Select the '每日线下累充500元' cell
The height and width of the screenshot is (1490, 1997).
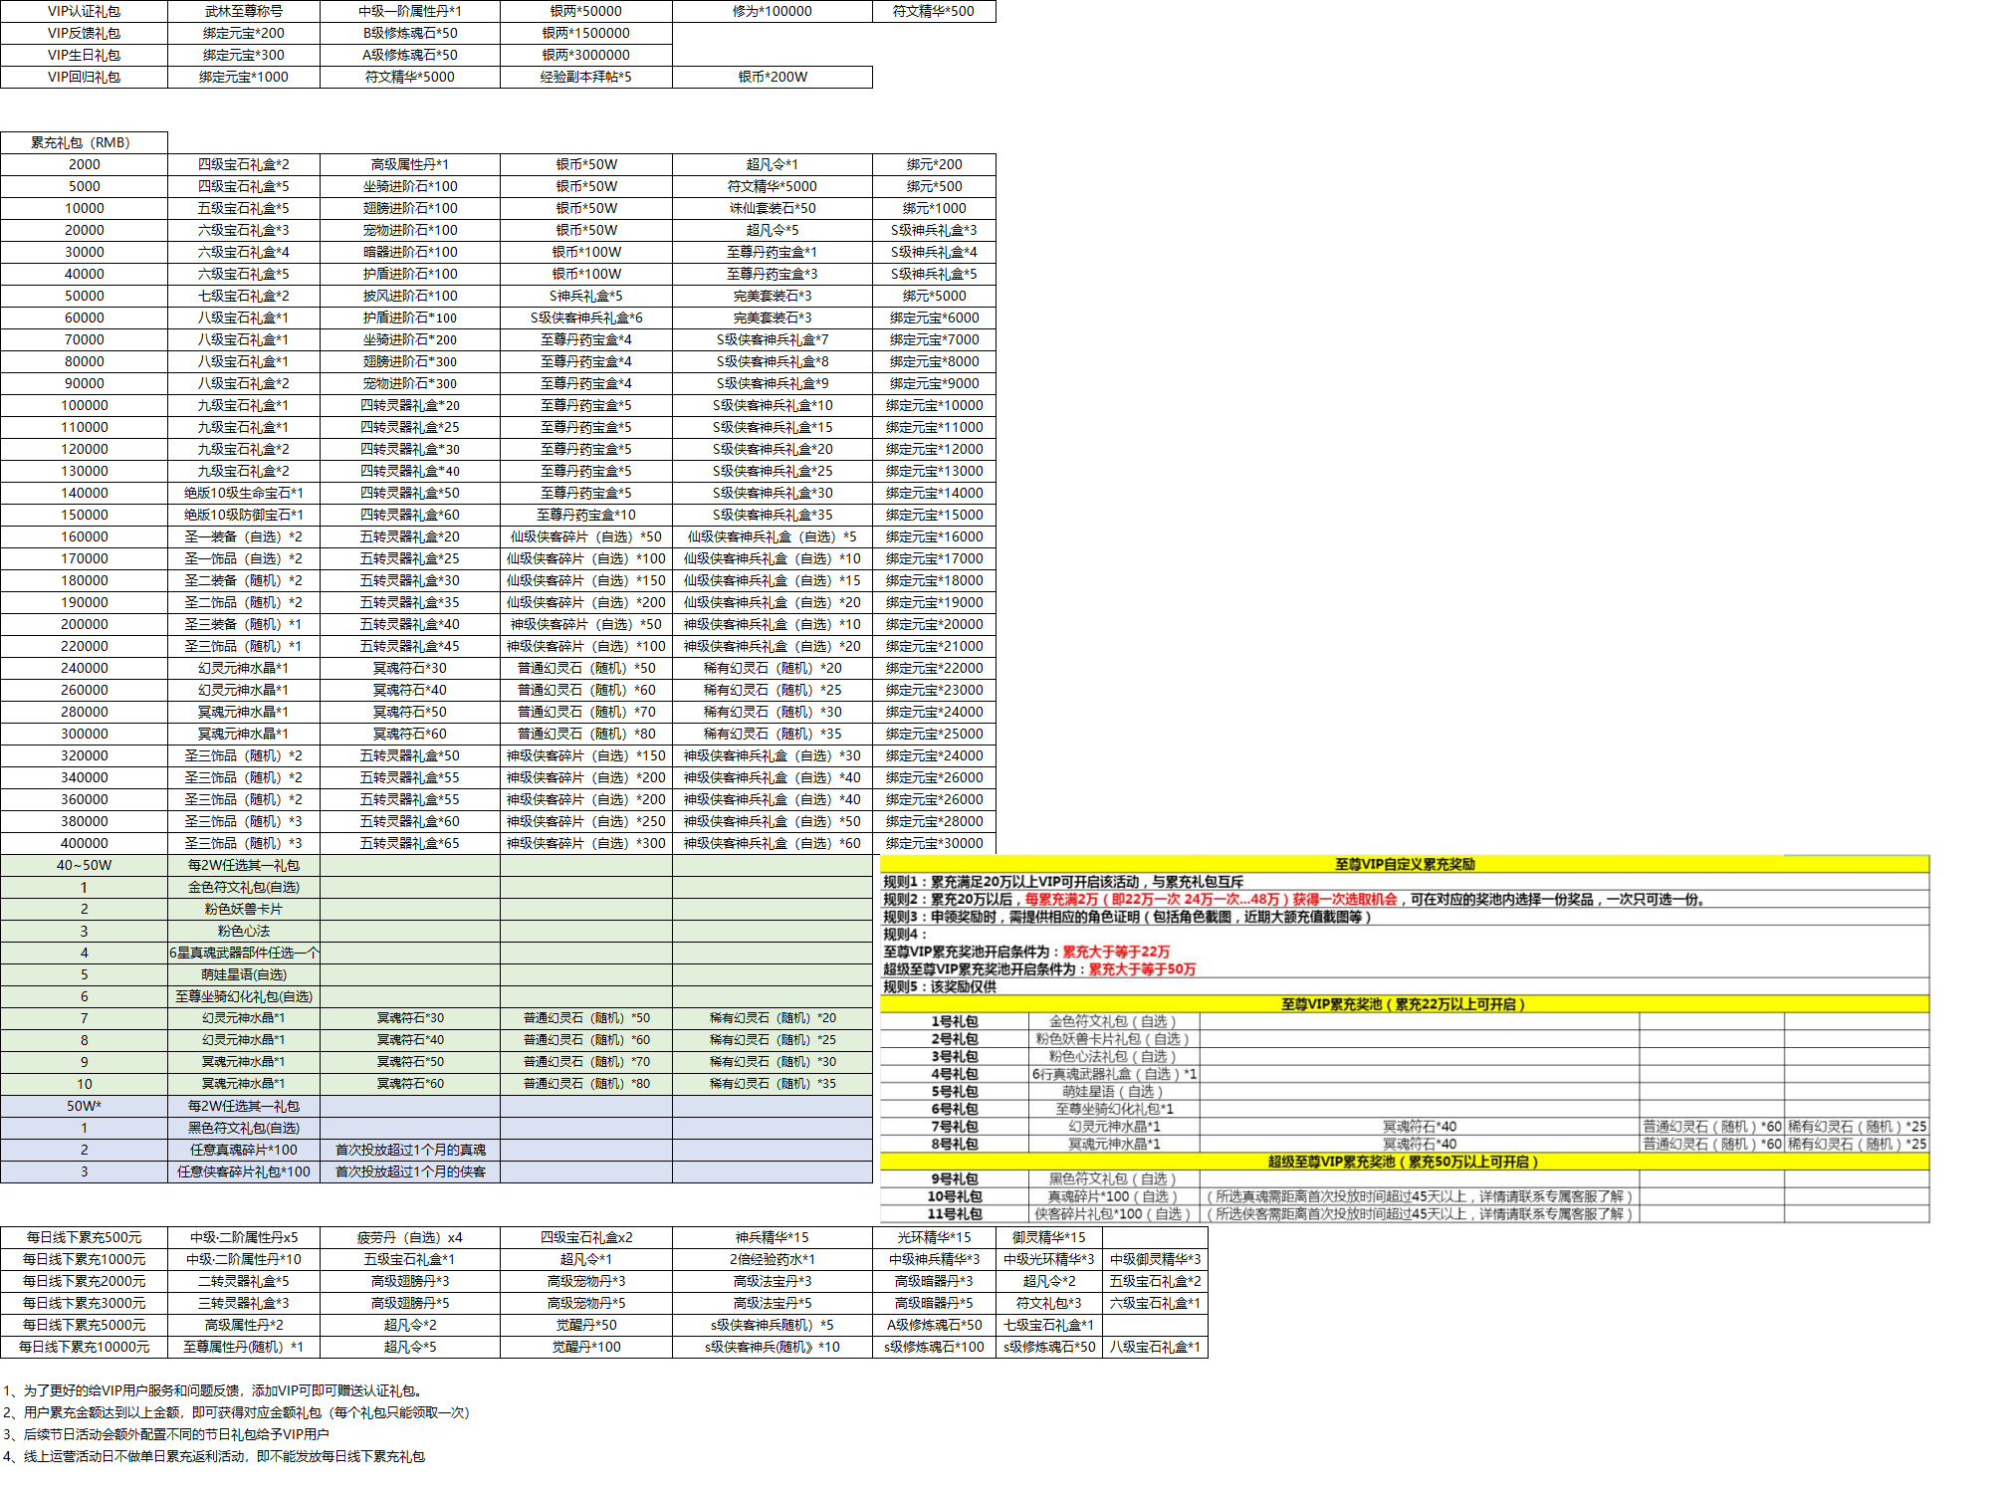84,1237
